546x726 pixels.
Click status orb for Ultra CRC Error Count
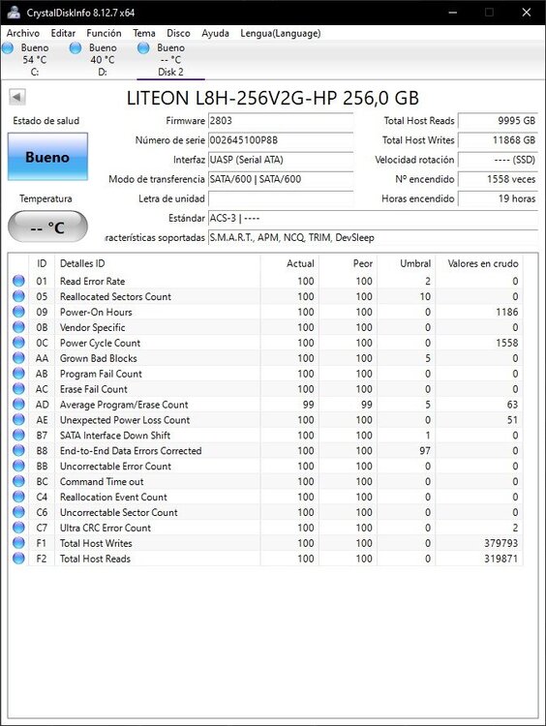18,528
